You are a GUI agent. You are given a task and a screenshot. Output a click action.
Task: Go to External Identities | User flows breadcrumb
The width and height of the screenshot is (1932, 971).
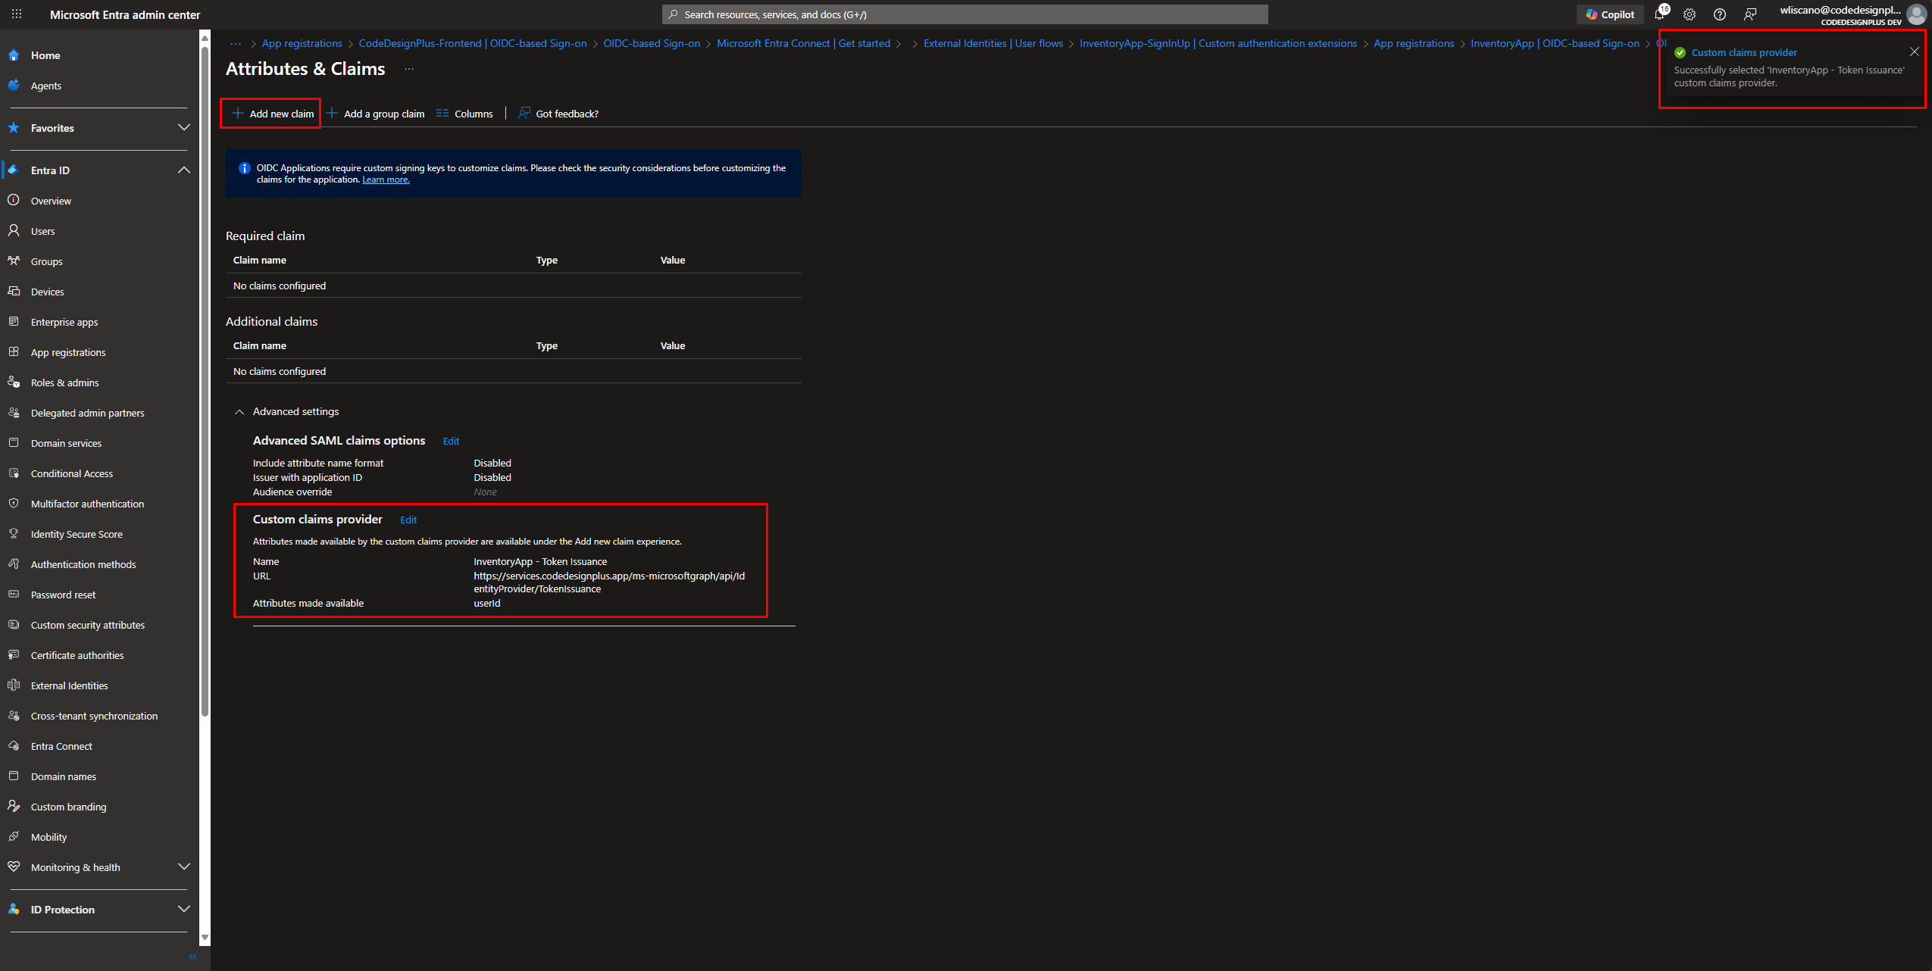tap(993, 43)
